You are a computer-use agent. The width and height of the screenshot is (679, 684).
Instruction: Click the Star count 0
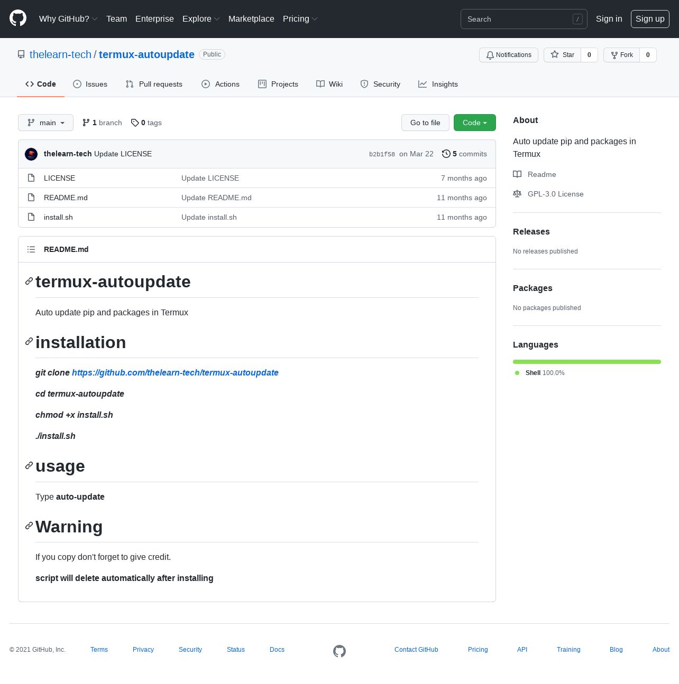coord(589,55)
